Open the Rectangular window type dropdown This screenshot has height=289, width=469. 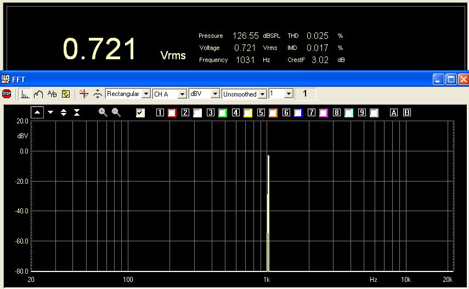[145, 94]
